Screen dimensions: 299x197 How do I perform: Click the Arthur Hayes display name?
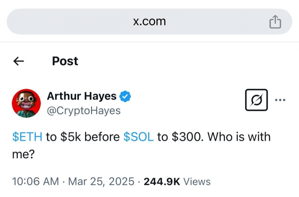coord(82,96)
